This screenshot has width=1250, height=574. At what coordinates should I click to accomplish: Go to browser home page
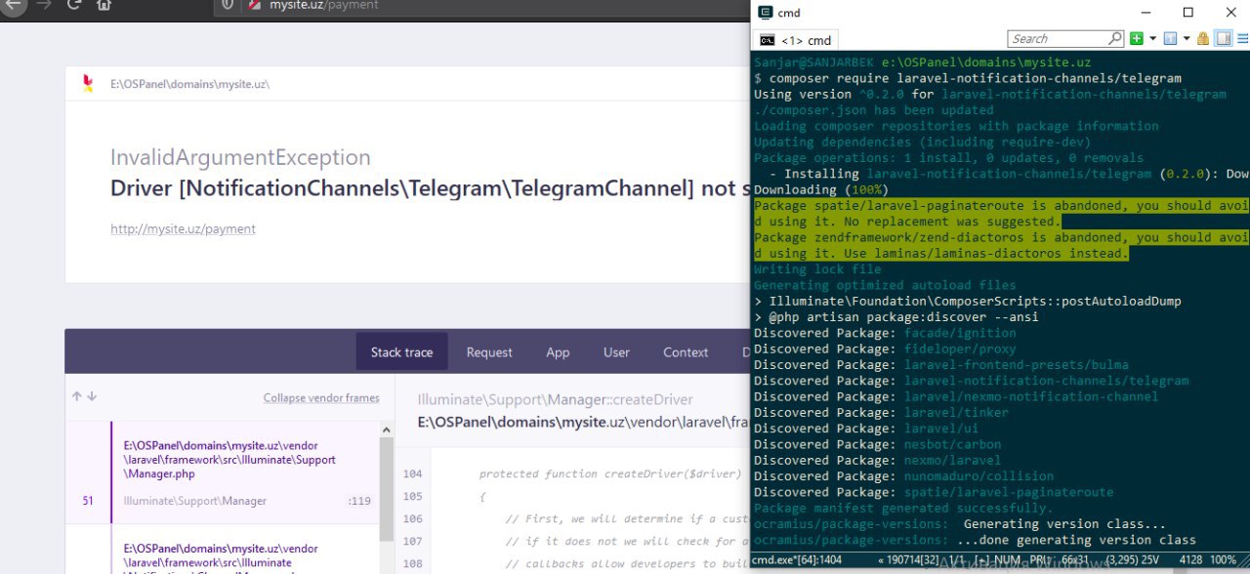coord(104,5)
